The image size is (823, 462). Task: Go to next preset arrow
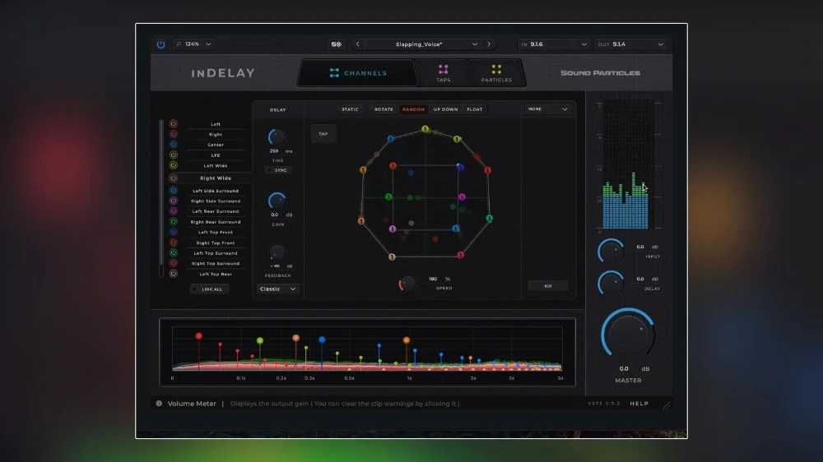[x=489, y=44]
